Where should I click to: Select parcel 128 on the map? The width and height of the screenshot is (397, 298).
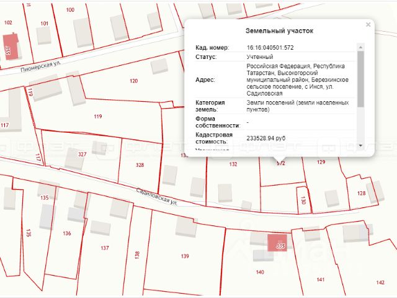(x=361, y=193)
